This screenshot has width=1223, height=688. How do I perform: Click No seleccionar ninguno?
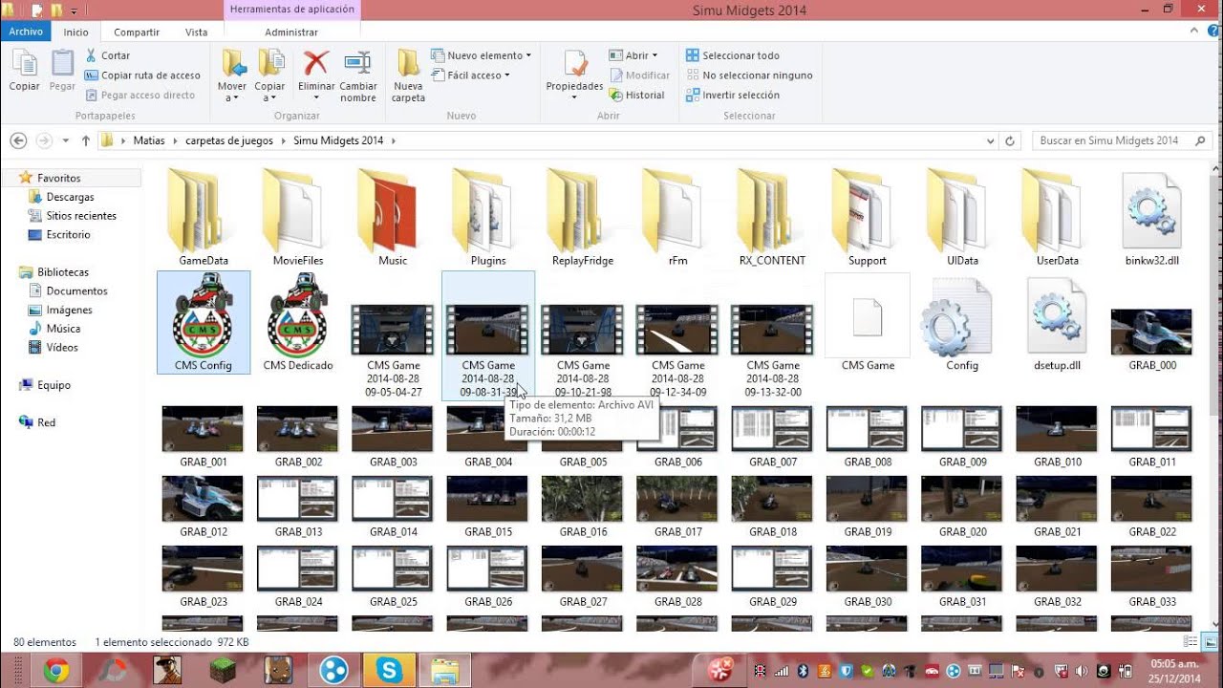point(749,75)
